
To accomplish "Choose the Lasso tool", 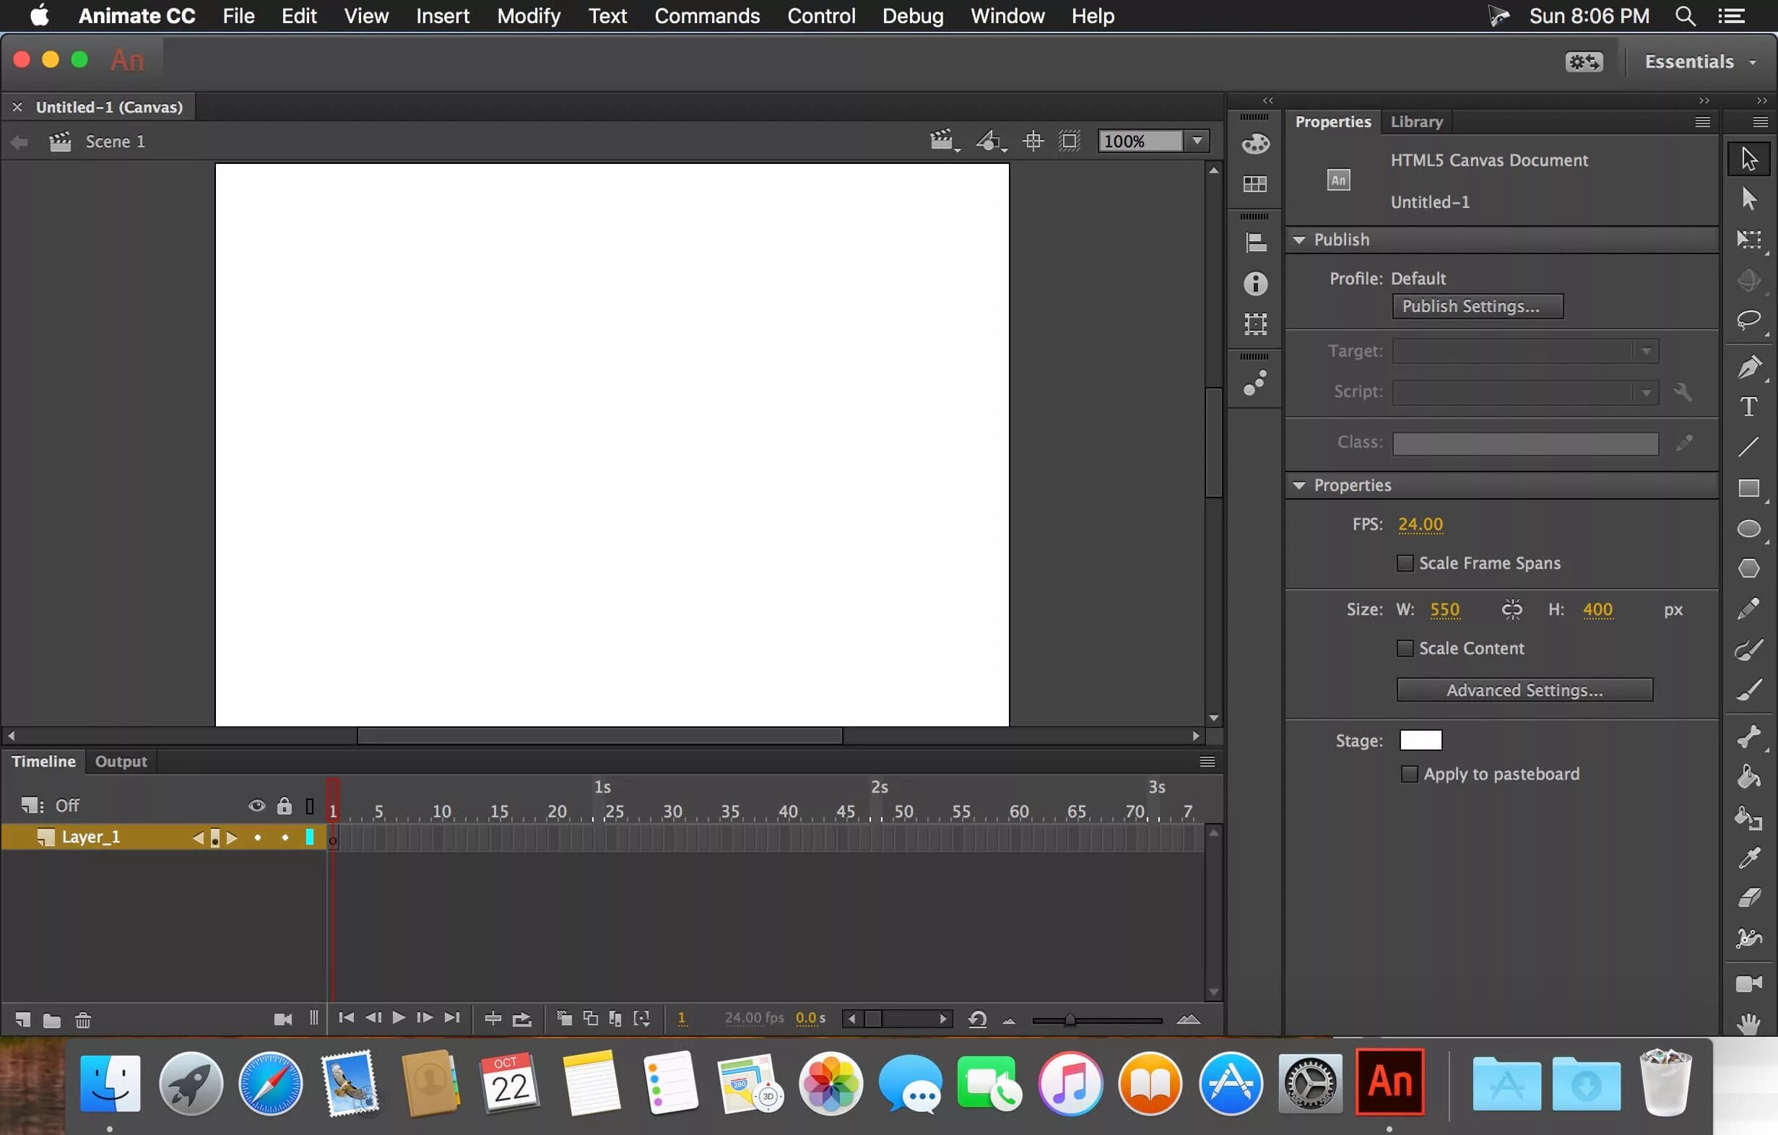I will (x=1748, y=320).
